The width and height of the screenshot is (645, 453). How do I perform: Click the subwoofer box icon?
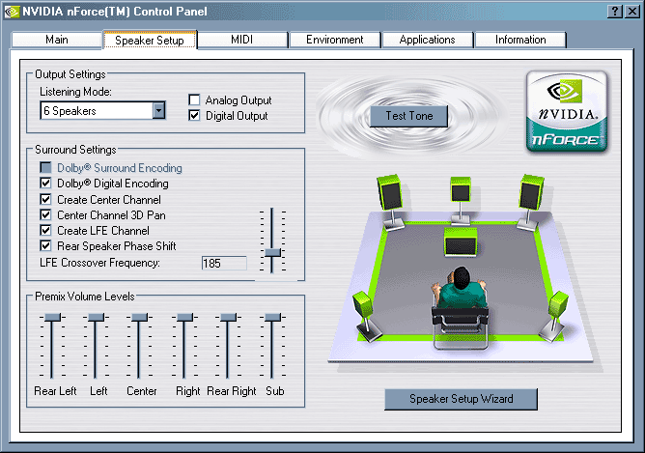tap(461, 241)
